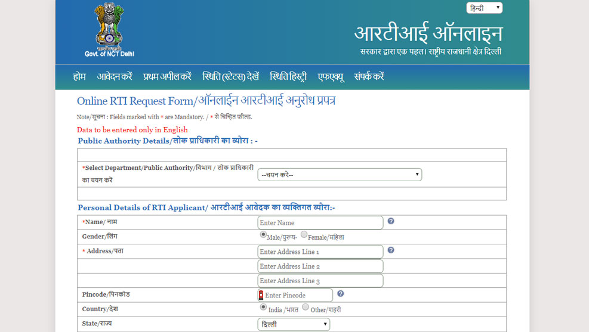The image size is (589, 332).
Task: Open प्रथम अपील करें menu item
Action: 167,77
